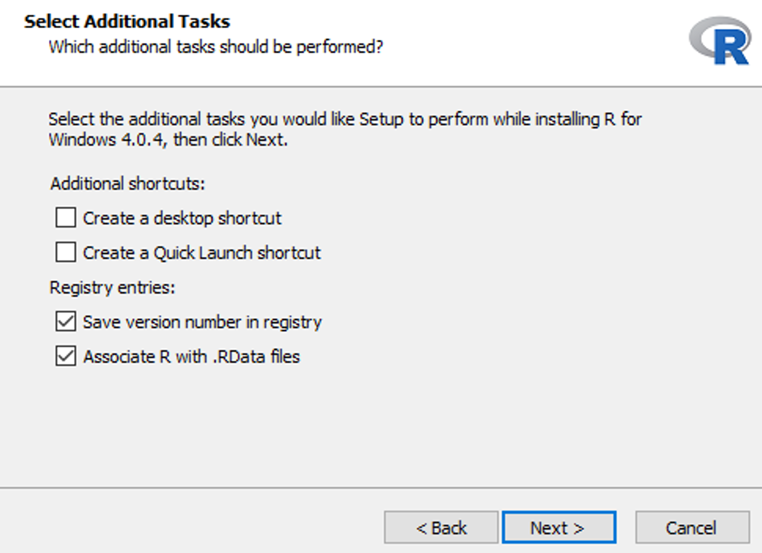Screen dimensions: 762x553
Task: Click the Save version number in registry label
Action: [203, 321]
